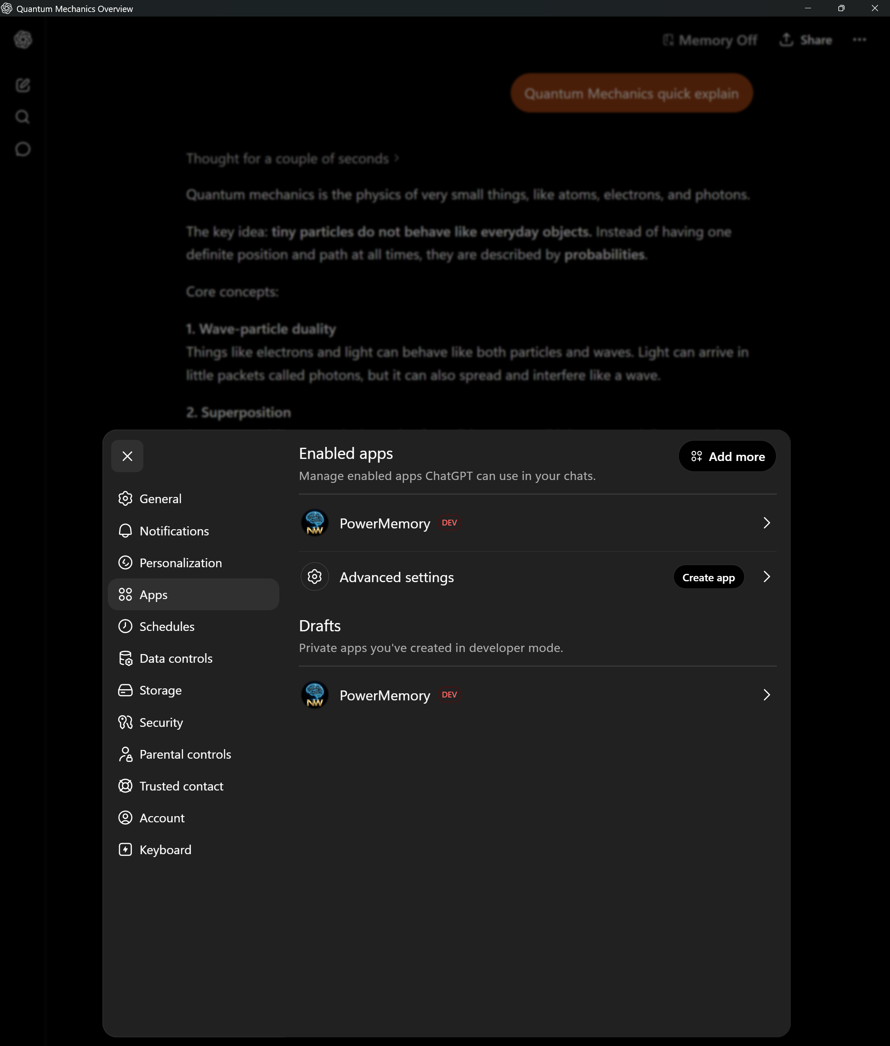Open the Schedules settings section
The image size is (890, 1046).
[x=193, y=626]
